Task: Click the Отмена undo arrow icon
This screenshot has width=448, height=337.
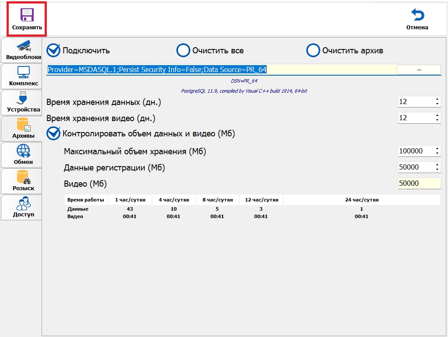Action: click(x=417, y=15)
